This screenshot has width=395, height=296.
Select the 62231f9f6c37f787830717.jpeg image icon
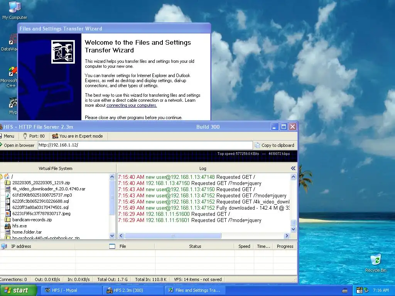8,214
